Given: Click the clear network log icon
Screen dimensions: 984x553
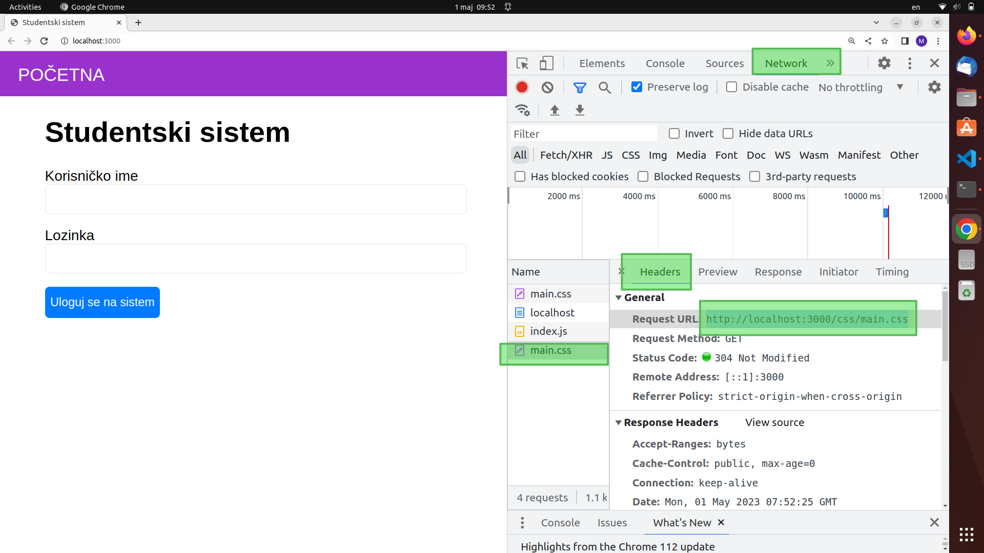Looking at the screenshot, I should [x=547, y=87].
